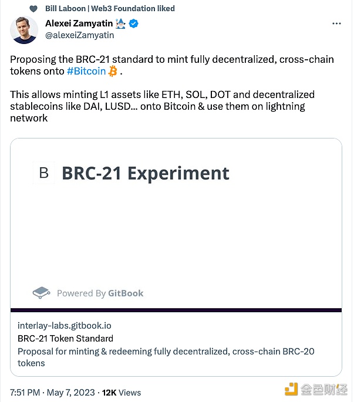Click the orange Bitcoin symbol emoji
This screenshot has height=402, width=354.
pos(113,71)
